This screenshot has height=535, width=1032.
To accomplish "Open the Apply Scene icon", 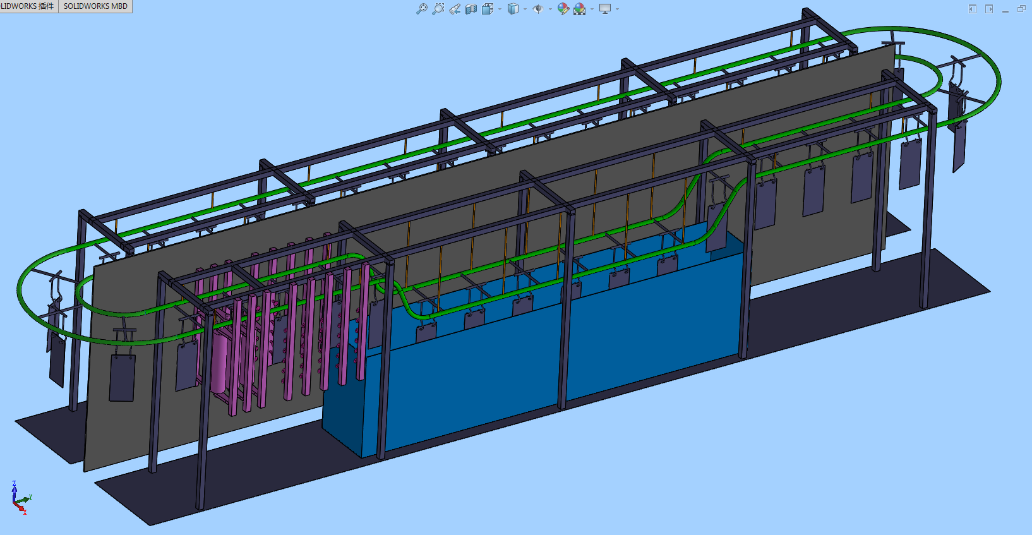I will (x=579, y=9).
